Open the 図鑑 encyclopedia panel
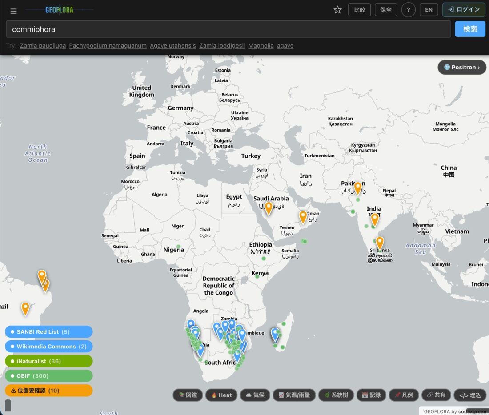489x415 pixels. 187,395
